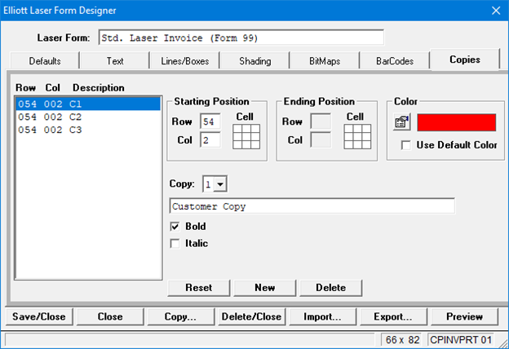Disable the Bold checkbox

[175, 227]
